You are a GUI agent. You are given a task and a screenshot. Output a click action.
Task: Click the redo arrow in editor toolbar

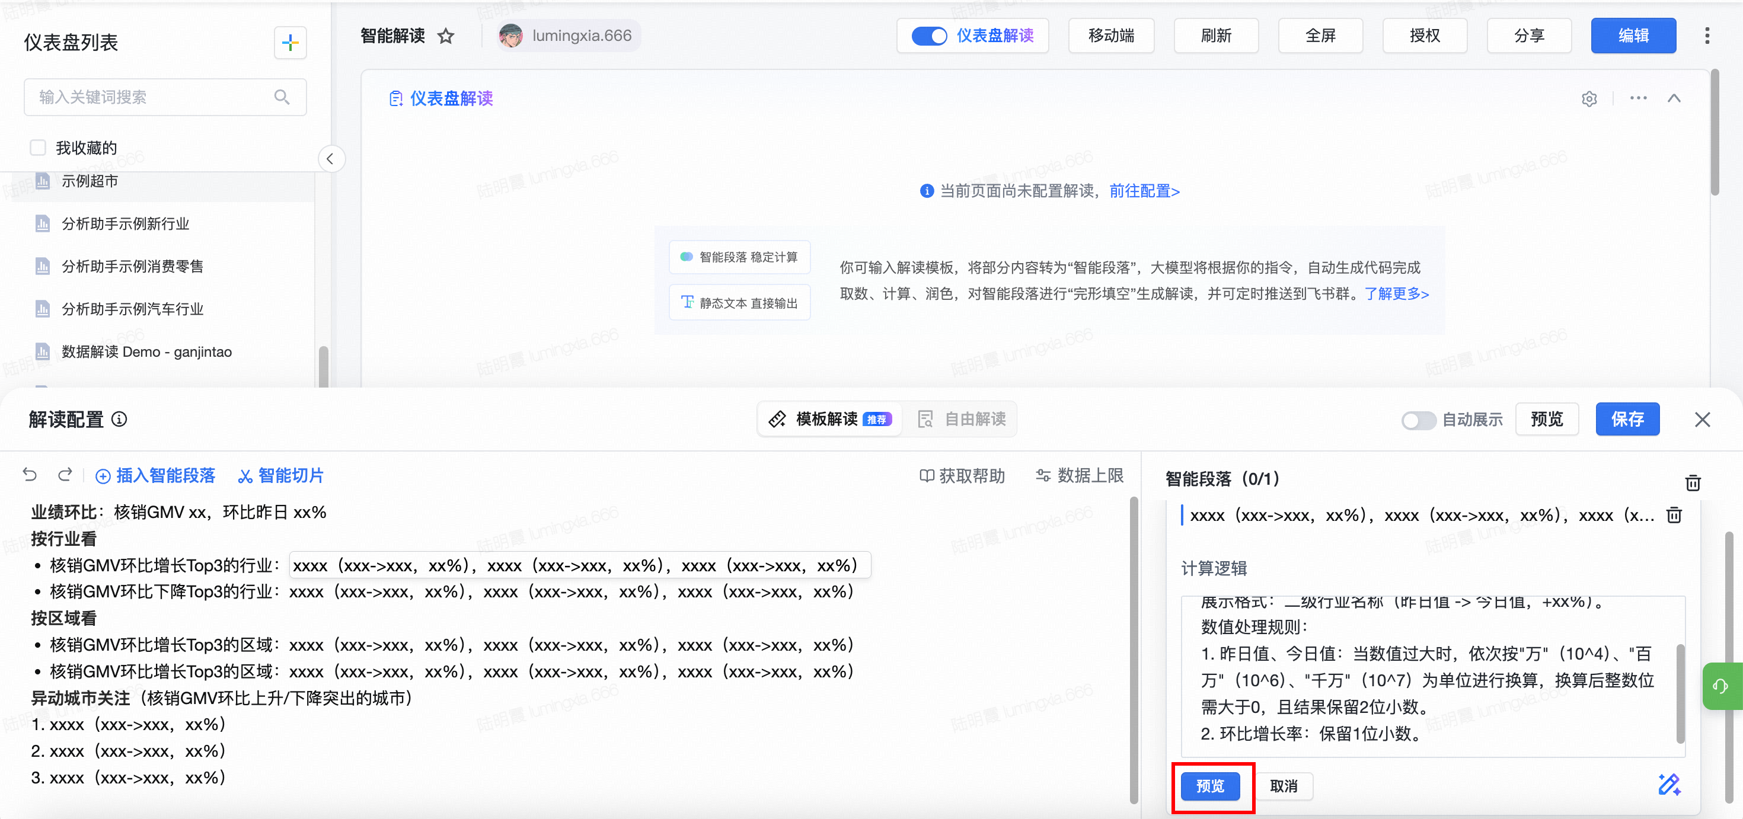65,475
